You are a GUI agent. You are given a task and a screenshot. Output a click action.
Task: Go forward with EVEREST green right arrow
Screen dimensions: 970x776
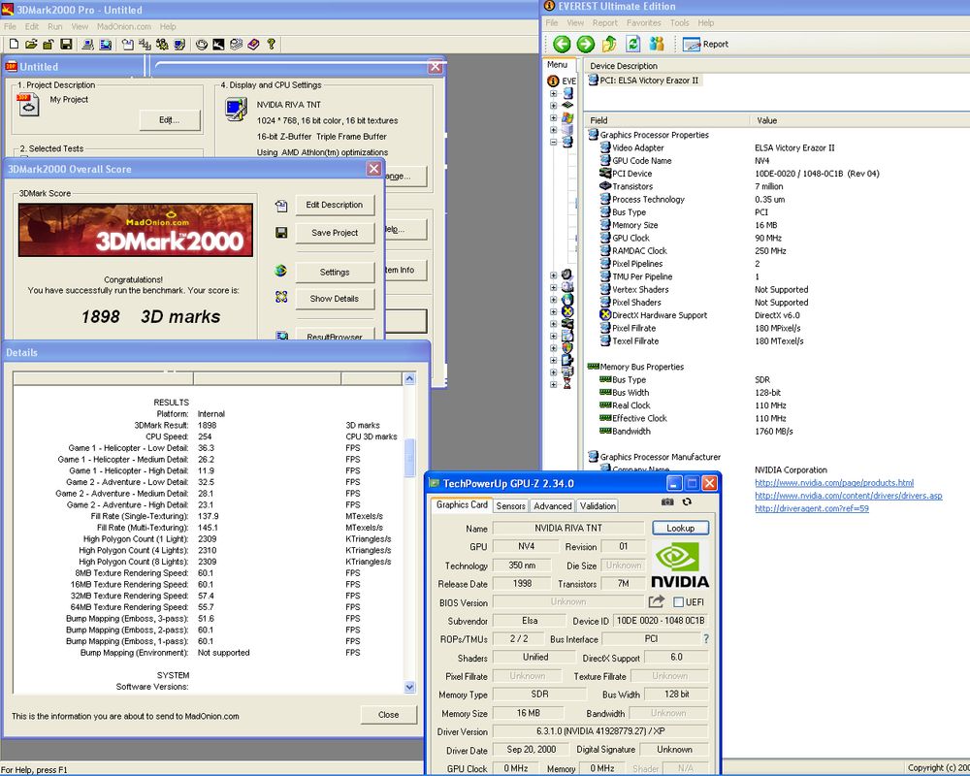point(585,44)
